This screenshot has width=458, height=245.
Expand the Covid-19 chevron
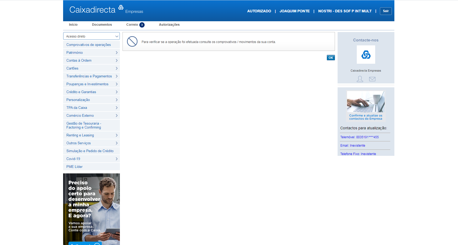tap(116, 159)
